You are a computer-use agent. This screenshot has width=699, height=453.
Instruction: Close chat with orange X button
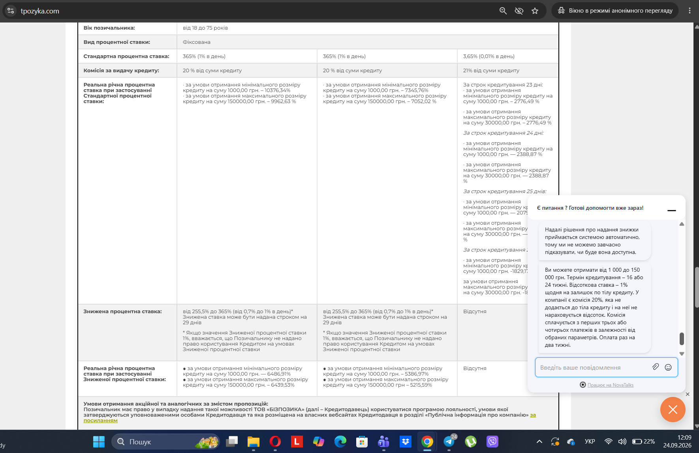coord(673,410)
